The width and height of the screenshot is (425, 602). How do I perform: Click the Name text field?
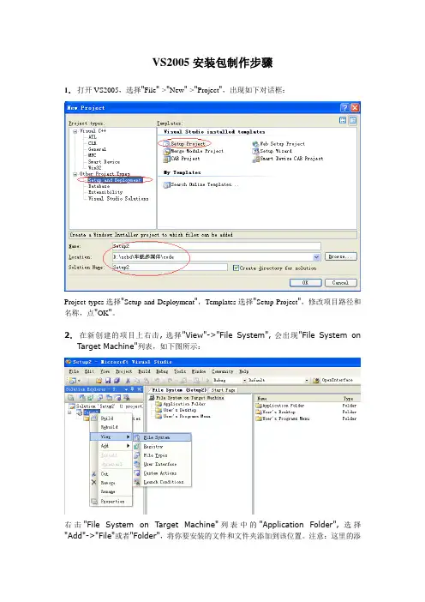(216, 246)
